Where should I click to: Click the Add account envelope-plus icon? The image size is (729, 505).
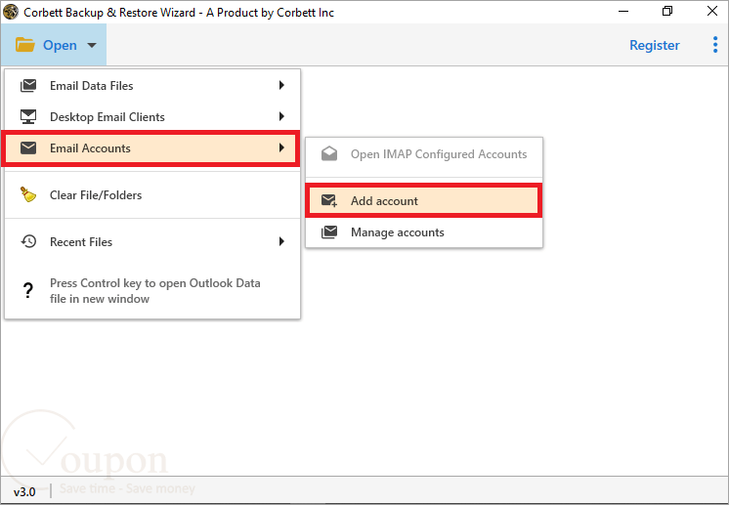[x=329, y=200]
